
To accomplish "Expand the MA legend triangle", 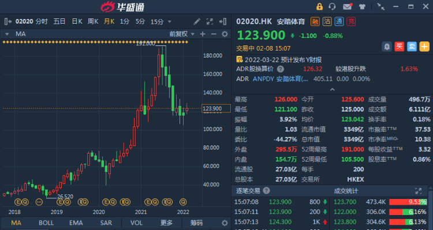I will tap(7, 34).
